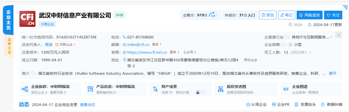Click the CFi.CN company logo

28,19
